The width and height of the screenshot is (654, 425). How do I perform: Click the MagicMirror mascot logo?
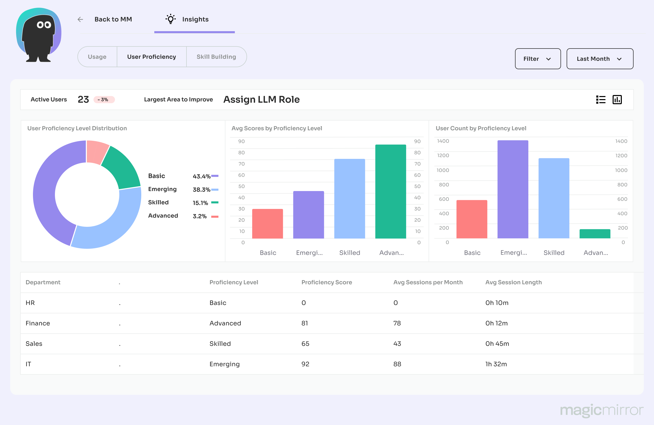(x=39, y=35)
